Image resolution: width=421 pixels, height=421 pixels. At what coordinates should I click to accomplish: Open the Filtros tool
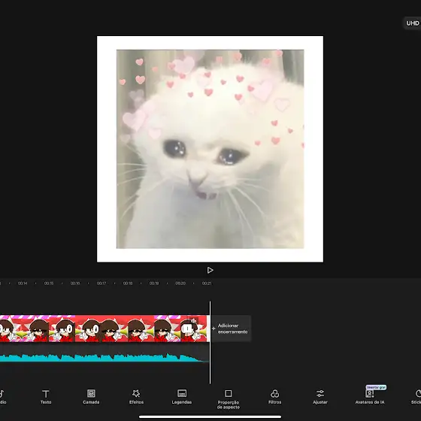(274, 397)
